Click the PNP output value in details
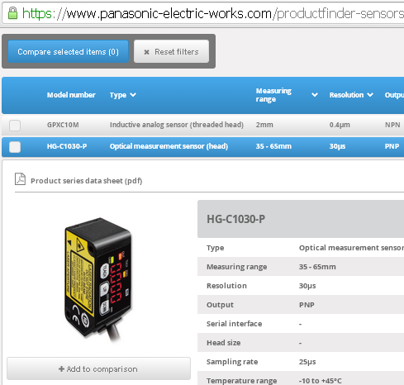Viewport: 404px width, 385px height. tap(307, 305)
